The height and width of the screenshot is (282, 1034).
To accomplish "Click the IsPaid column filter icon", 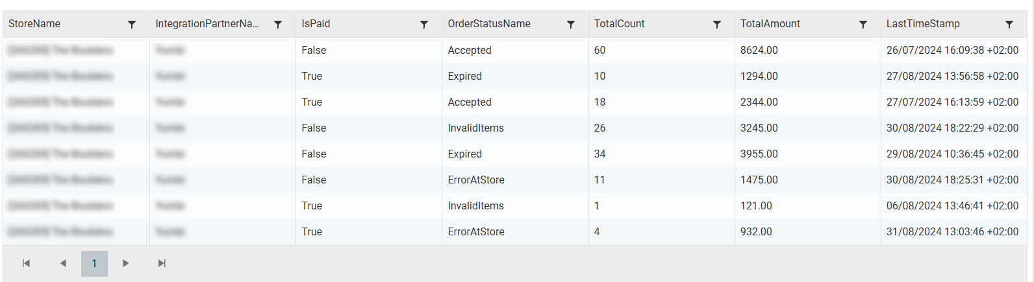I will 424,25.
